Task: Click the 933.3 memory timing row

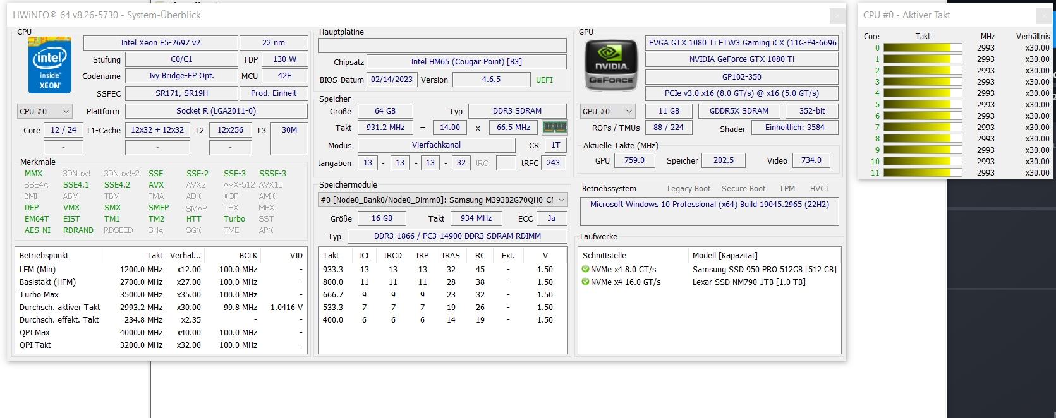Action: (x=442, y=270)
